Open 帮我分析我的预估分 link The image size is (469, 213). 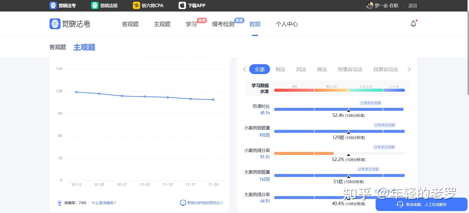coord(205,203)
